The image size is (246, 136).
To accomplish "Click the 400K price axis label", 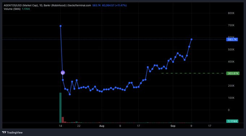I will click(x=231, y=61).
